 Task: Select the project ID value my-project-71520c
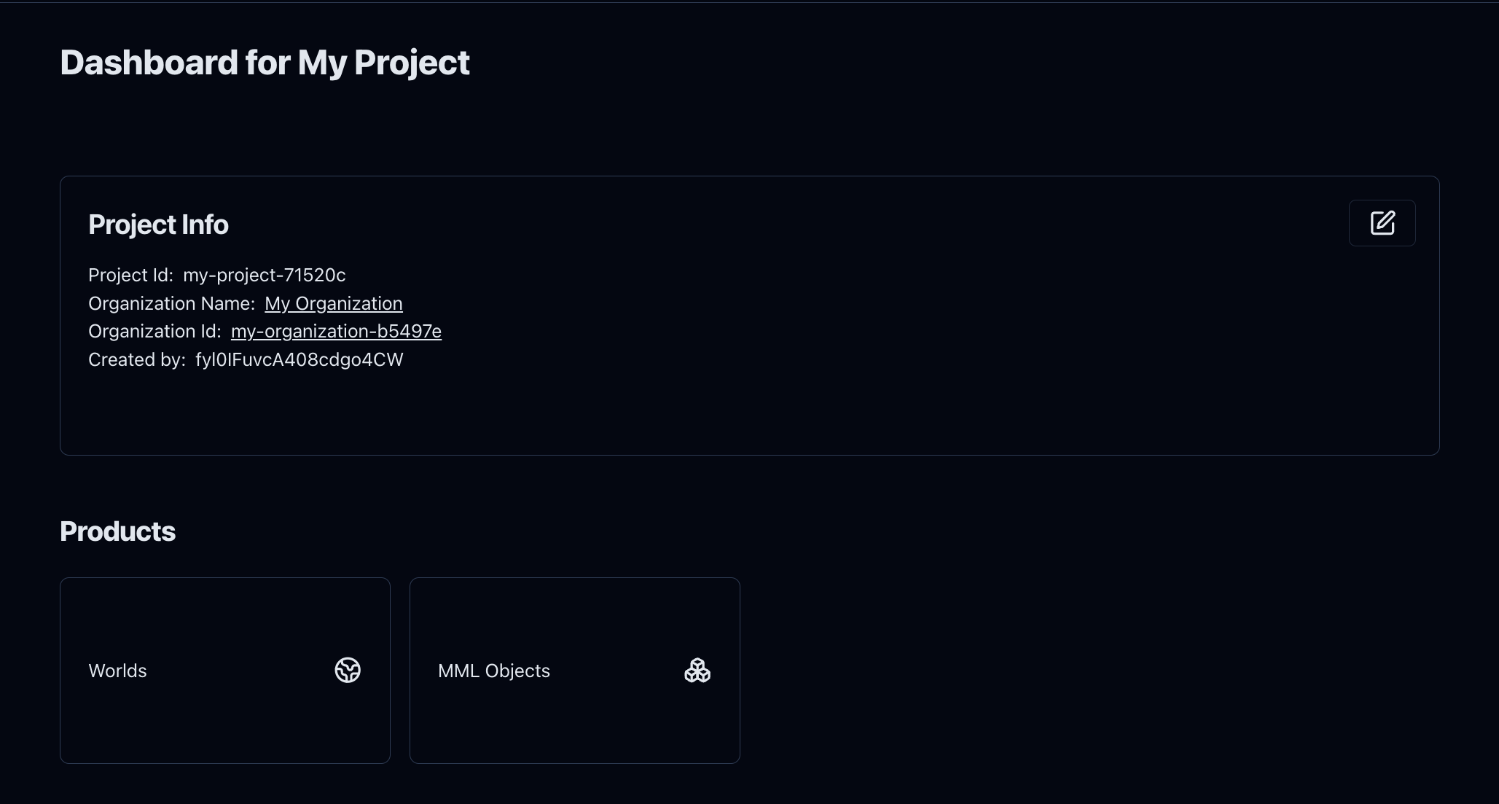pos(264,276)
